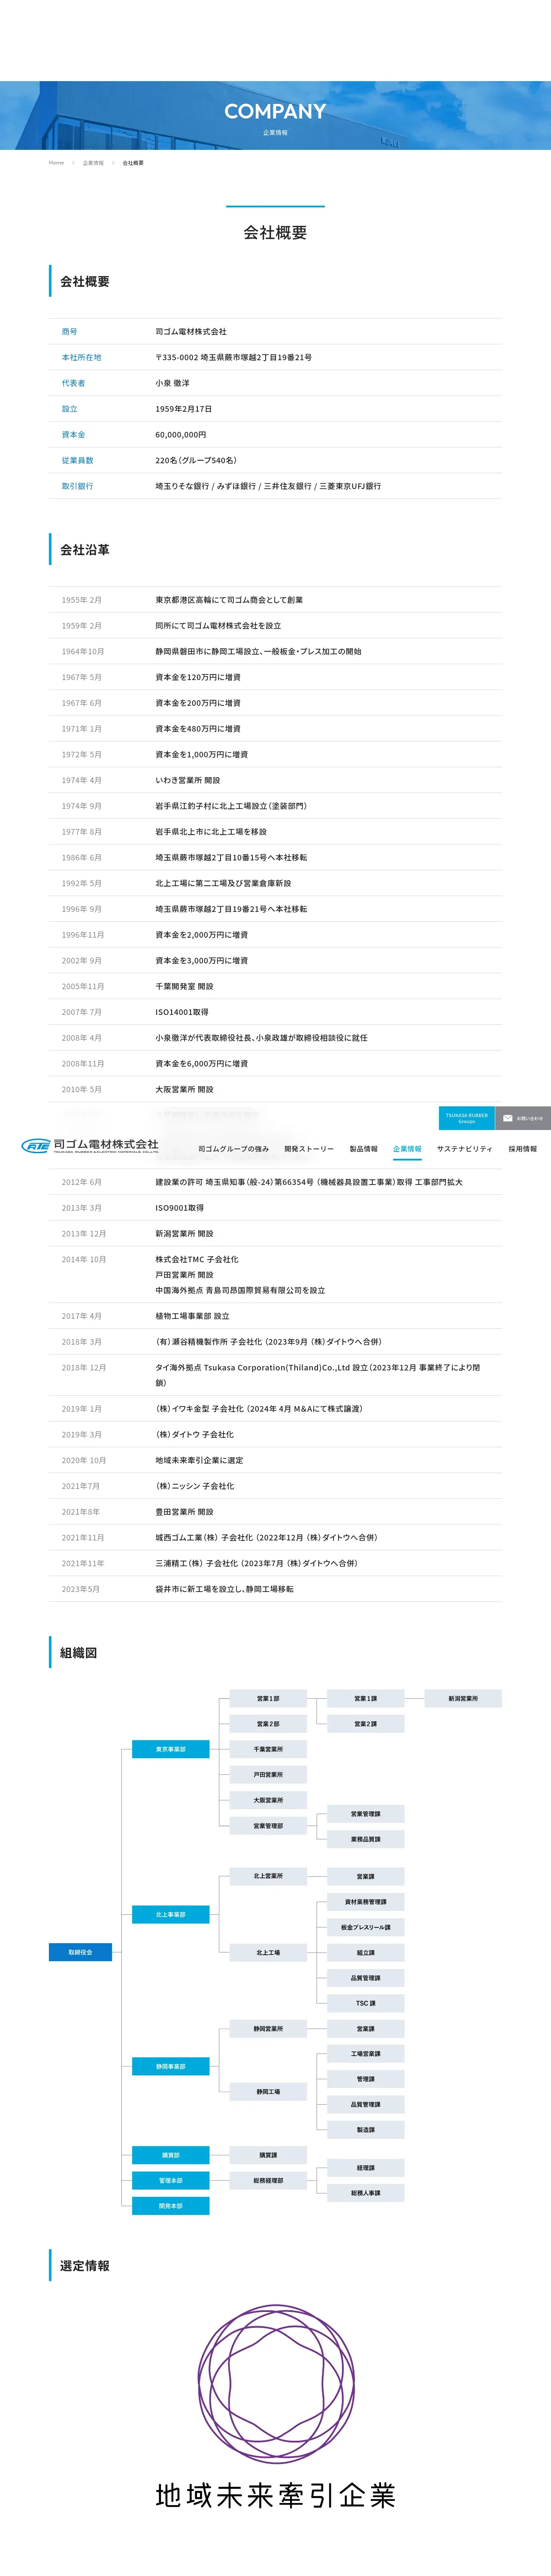Viewport: 551px width, 2576px height.
Task: Click history entry ISO14001取得
Action: coord(182,1012)
